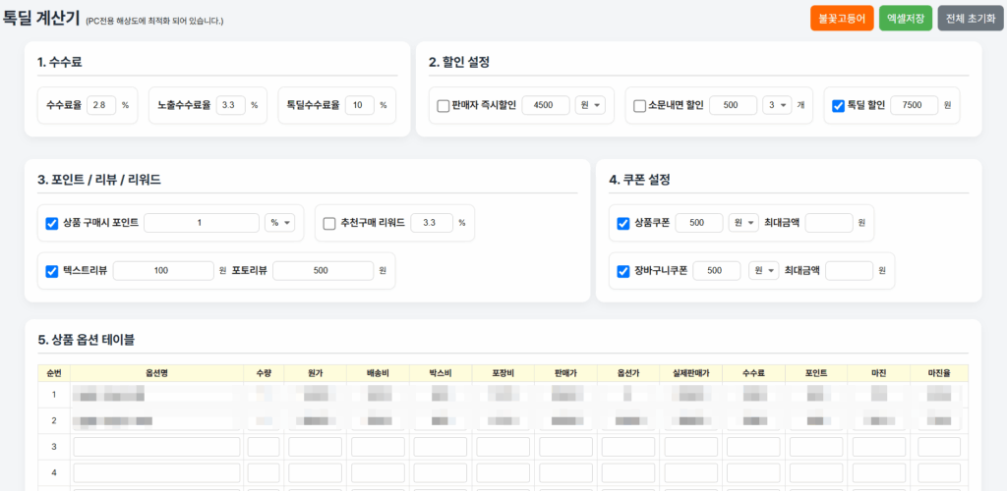The height and width of the screenshot is (491, 1007).
Task: Open 소문내면 할인 count dropdown
Action: pyautogui.click(x=777, y=106)
